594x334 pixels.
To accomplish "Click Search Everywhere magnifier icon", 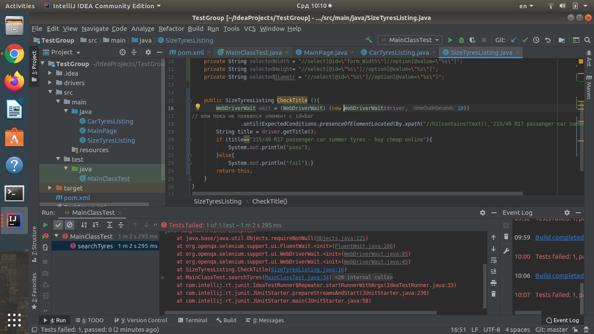I will click(587, 40).
